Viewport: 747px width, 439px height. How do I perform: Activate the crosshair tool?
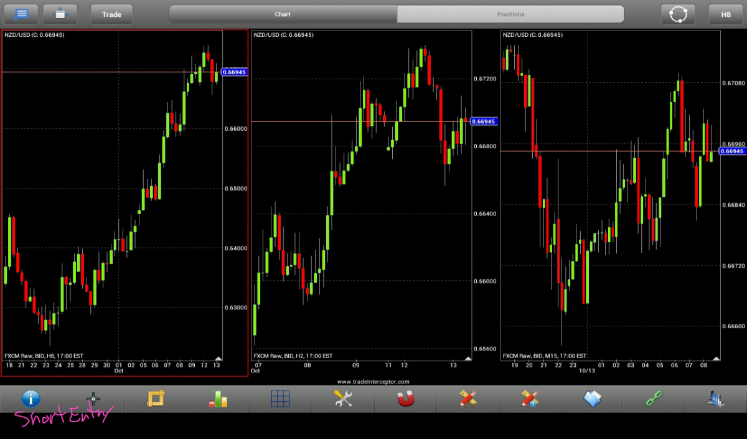[x=93, y=399]
